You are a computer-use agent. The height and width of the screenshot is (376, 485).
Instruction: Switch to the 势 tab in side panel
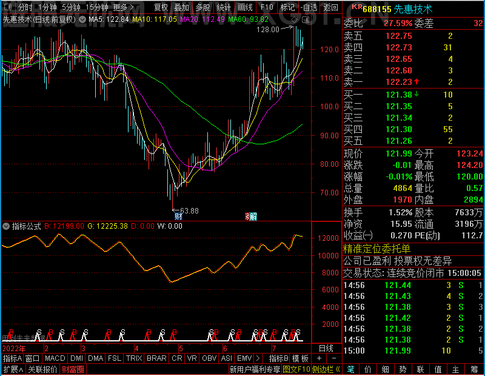(x=403, y=369)
